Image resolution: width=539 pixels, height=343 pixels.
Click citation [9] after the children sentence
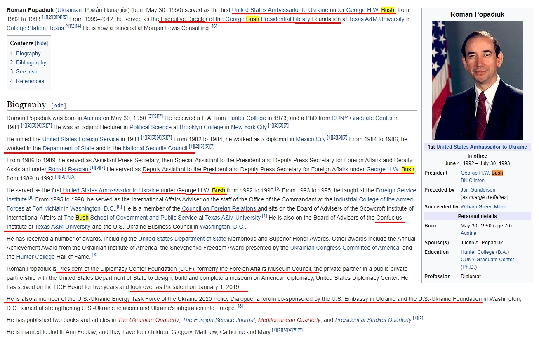[x=300, y=330]
